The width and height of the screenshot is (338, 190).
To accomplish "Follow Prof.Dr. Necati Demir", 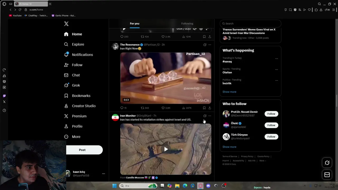I will point(271,114).
